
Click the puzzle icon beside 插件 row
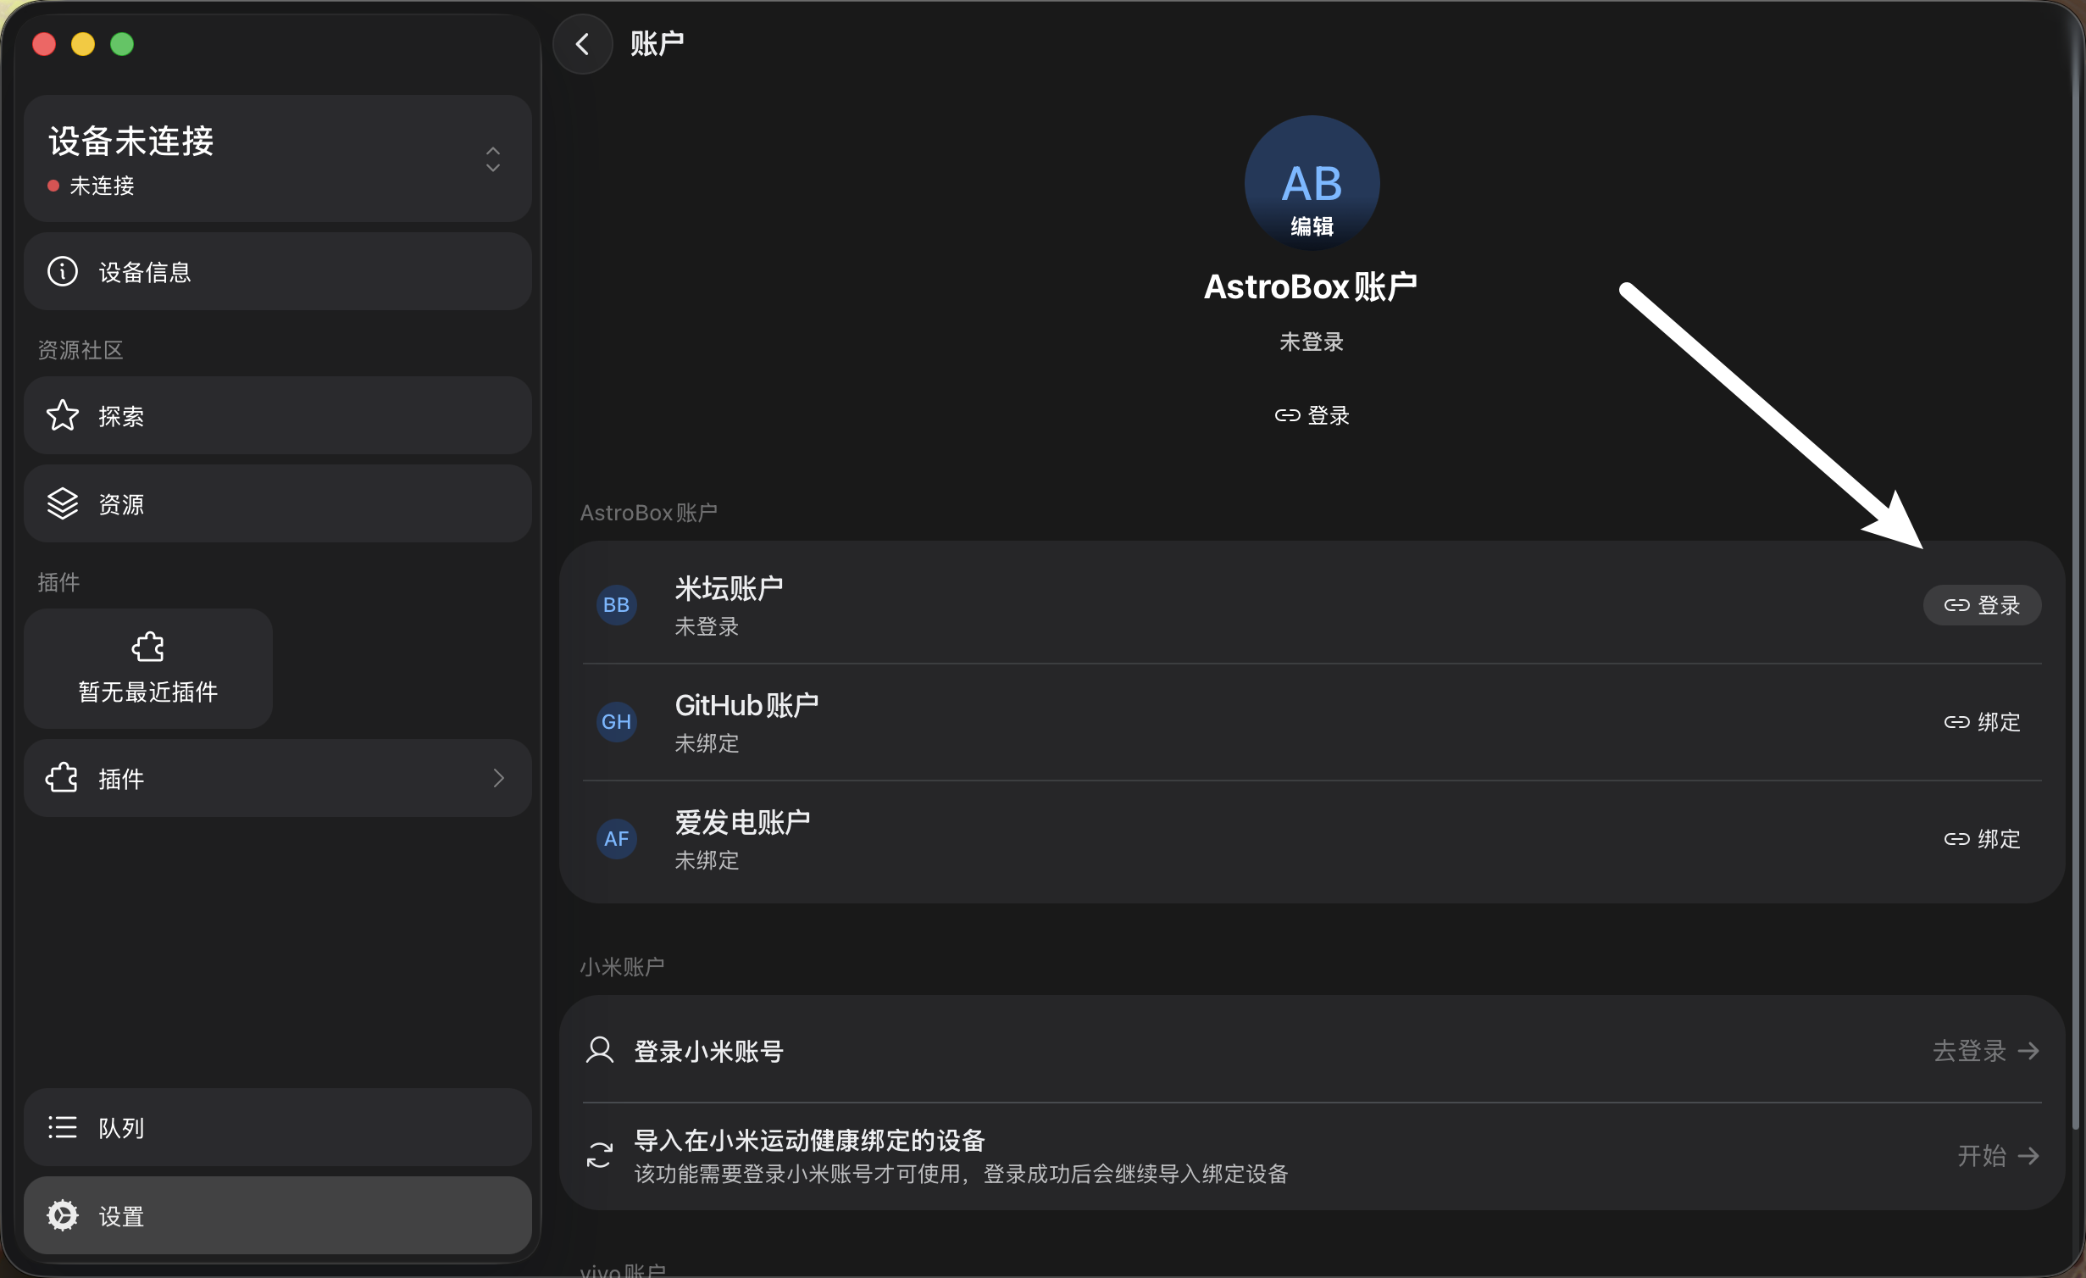[63, 778]
